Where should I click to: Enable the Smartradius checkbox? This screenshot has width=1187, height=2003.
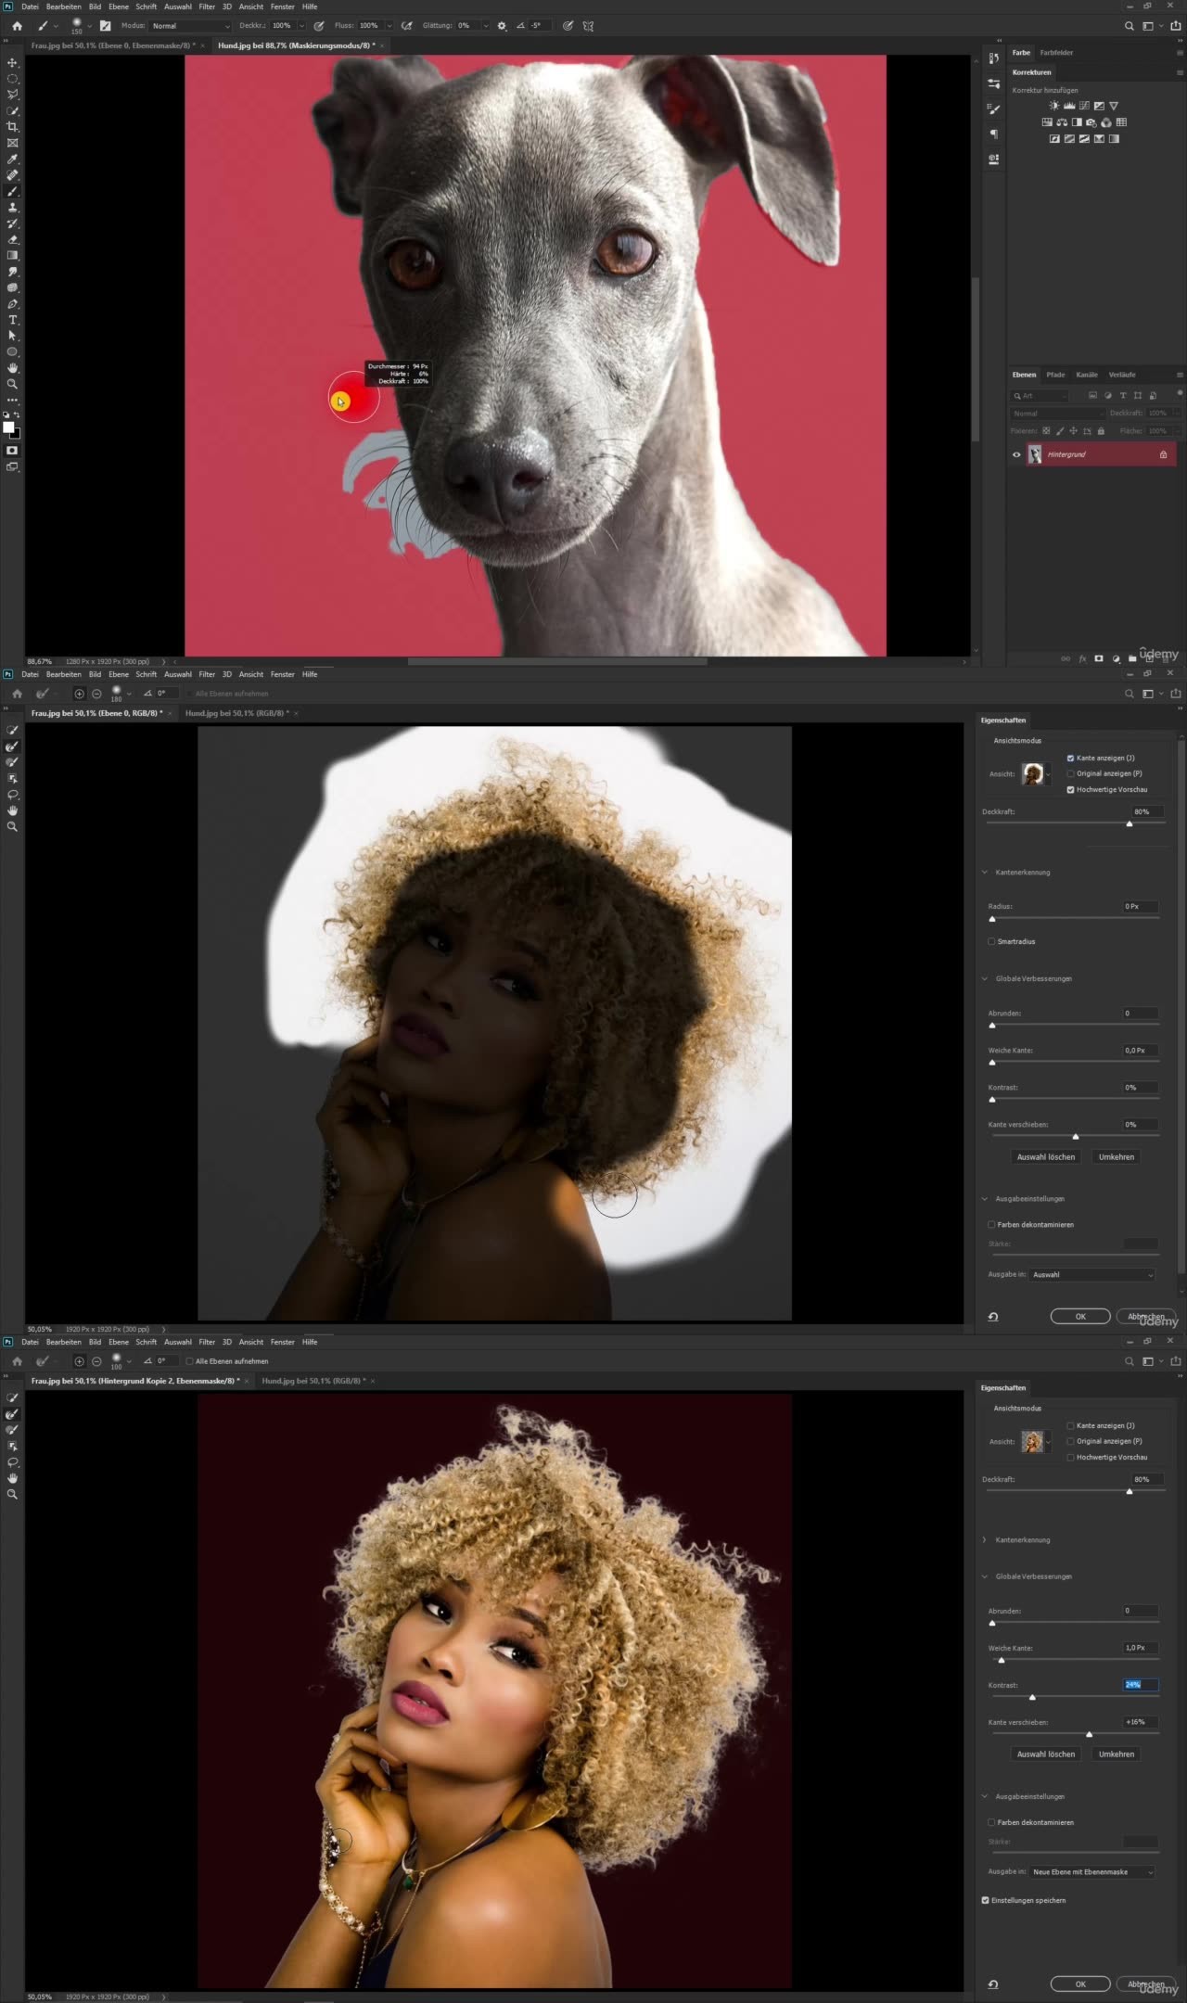tap(991, 941)
